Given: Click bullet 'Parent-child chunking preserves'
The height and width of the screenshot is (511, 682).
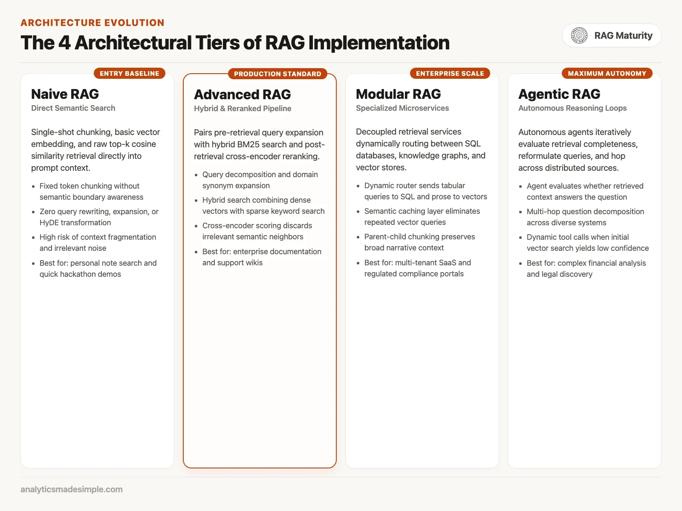Looking at the screenshot, I should [419, 242].
